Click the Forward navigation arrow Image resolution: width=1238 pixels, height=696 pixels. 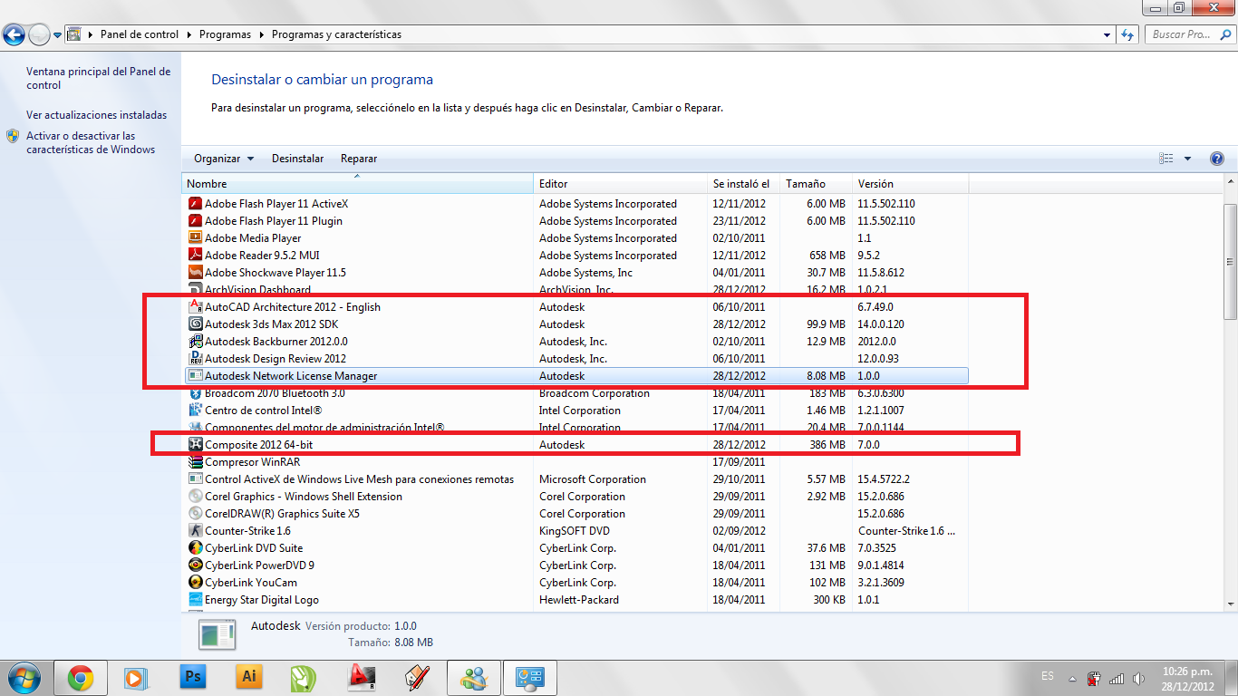point(39,35)
